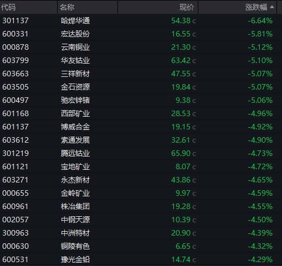Open the 中洲特材 stock name
This screenshot has width=282, height=266.
[x=75, y=233]
